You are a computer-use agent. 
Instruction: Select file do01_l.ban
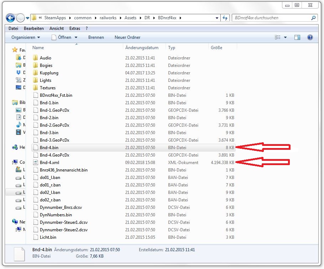click(50, 178)
